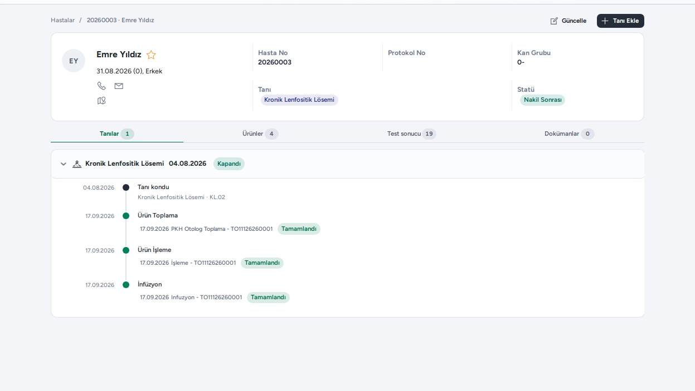Click the Ürün İşleme timeline dot
This screenshot has height=391, width=695.
(126, 250)
